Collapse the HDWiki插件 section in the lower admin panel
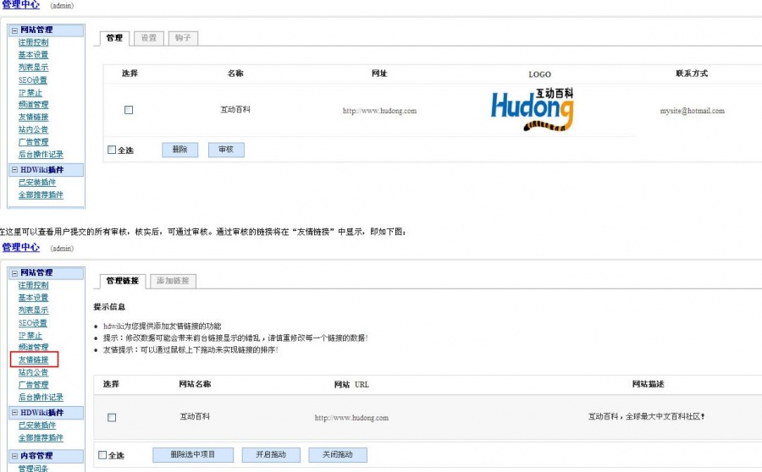This screenshot has height=472, width=762. click(14, 413)
